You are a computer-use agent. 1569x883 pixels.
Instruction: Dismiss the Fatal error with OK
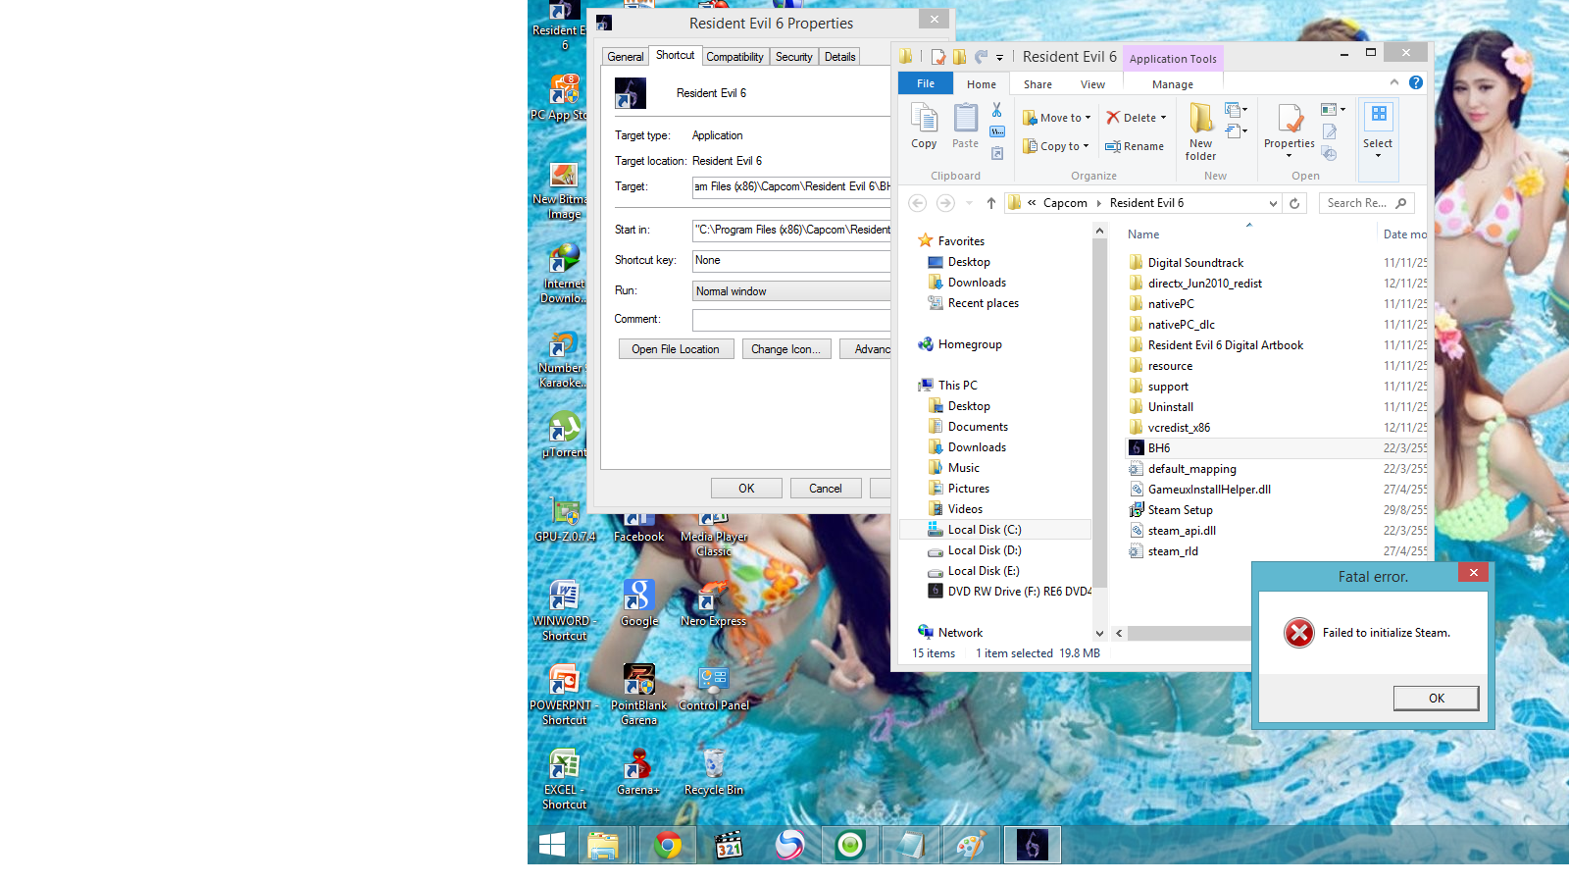(x=1436, y=698)
